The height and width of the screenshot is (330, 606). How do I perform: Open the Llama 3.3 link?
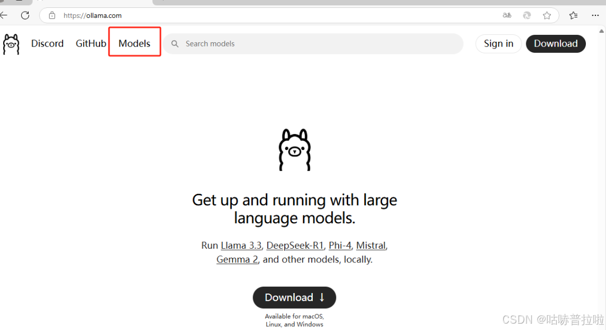241,246
